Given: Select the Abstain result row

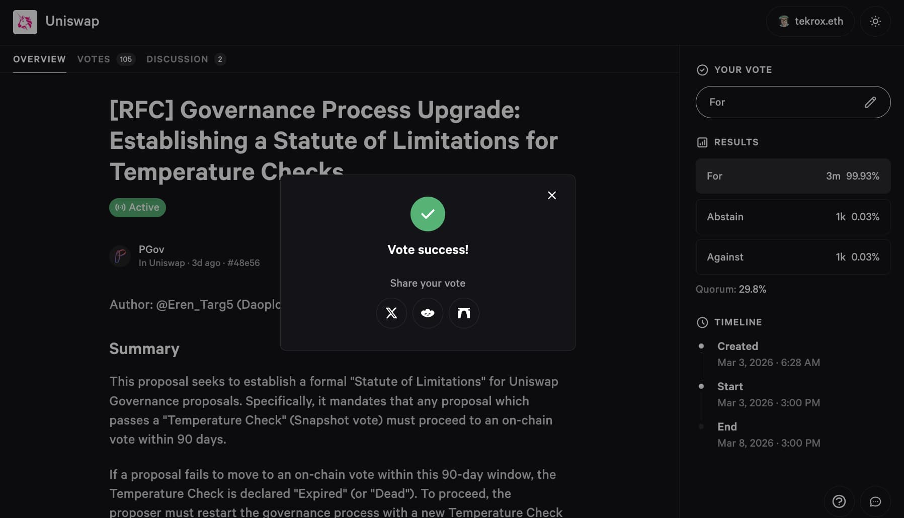Looking at the screenshot, I should coord(793,217).
